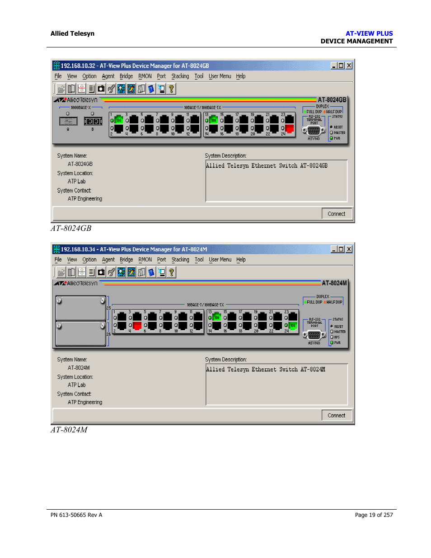Click system name value AT-8024M
431x558 pixels.
pos(79,368)
